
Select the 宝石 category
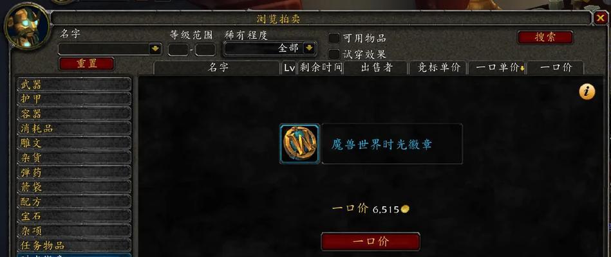[74, 216]
